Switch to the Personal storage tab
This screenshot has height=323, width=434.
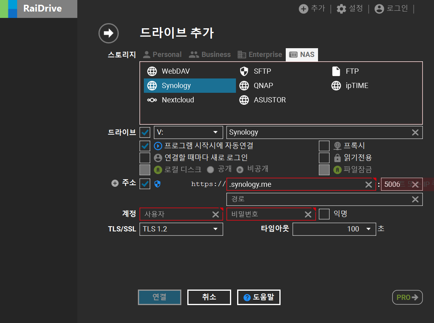[163, 55]
